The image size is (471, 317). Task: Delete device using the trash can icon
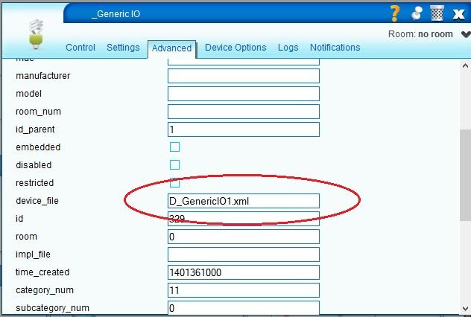[437, 14]
